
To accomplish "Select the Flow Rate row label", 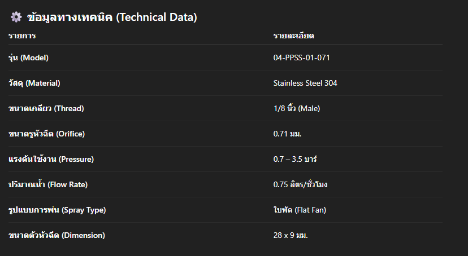I will (x=47, y=184).
